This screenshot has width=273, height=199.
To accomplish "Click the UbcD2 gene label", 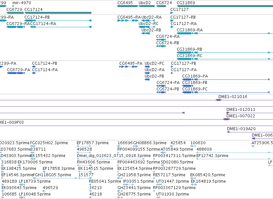I will point(144,3).
